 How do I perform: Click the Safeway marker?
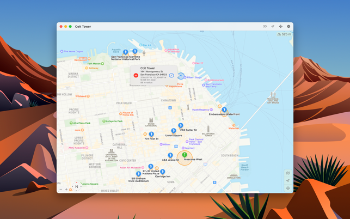(87, 68)
